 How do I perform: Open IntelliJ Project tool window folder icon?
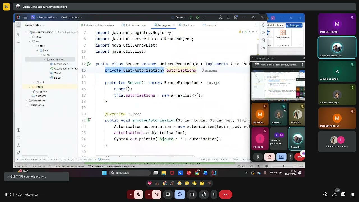coord(19,25)
